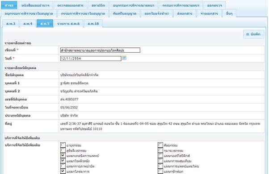Enable the ศัลยกรรม checkbox
Viewport: 269px width, 174px height.
[x=160, y=145]
